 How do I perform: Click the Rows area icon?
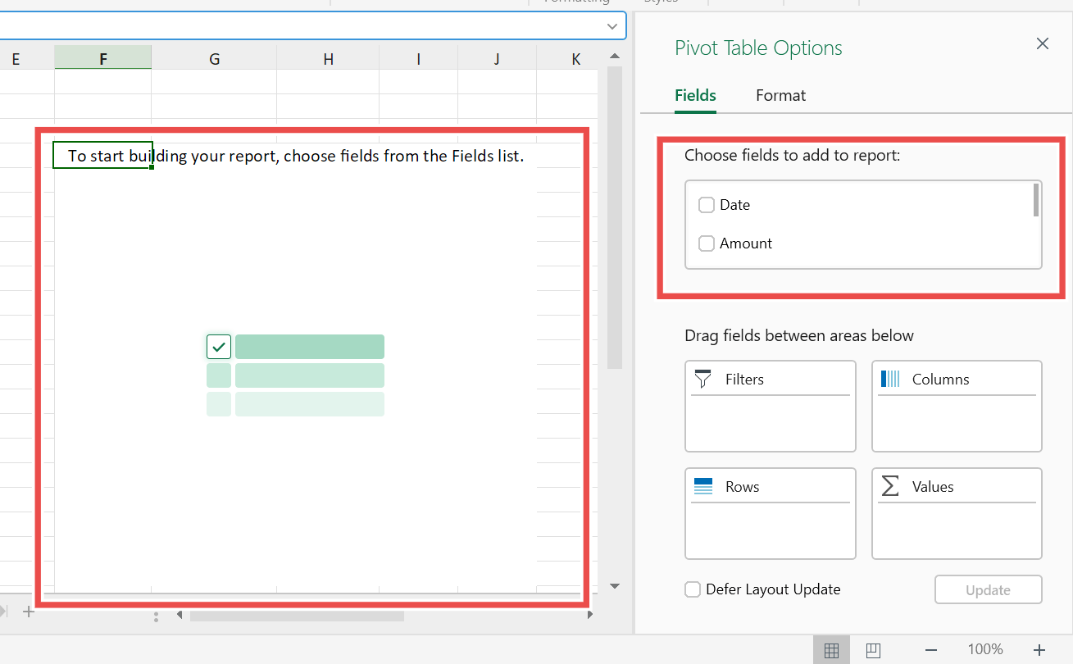[703, 486]
